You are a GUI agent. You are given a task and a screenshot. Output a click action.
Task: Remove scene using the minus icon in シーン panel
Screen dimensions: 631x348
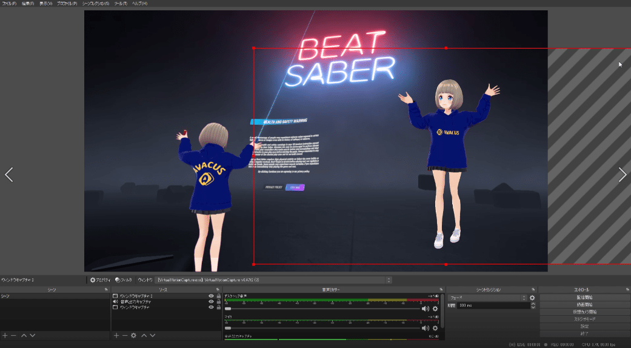13,335
